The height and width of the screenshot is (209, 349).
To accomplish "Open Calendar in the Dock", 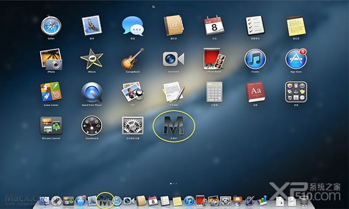I will (153, 201).
